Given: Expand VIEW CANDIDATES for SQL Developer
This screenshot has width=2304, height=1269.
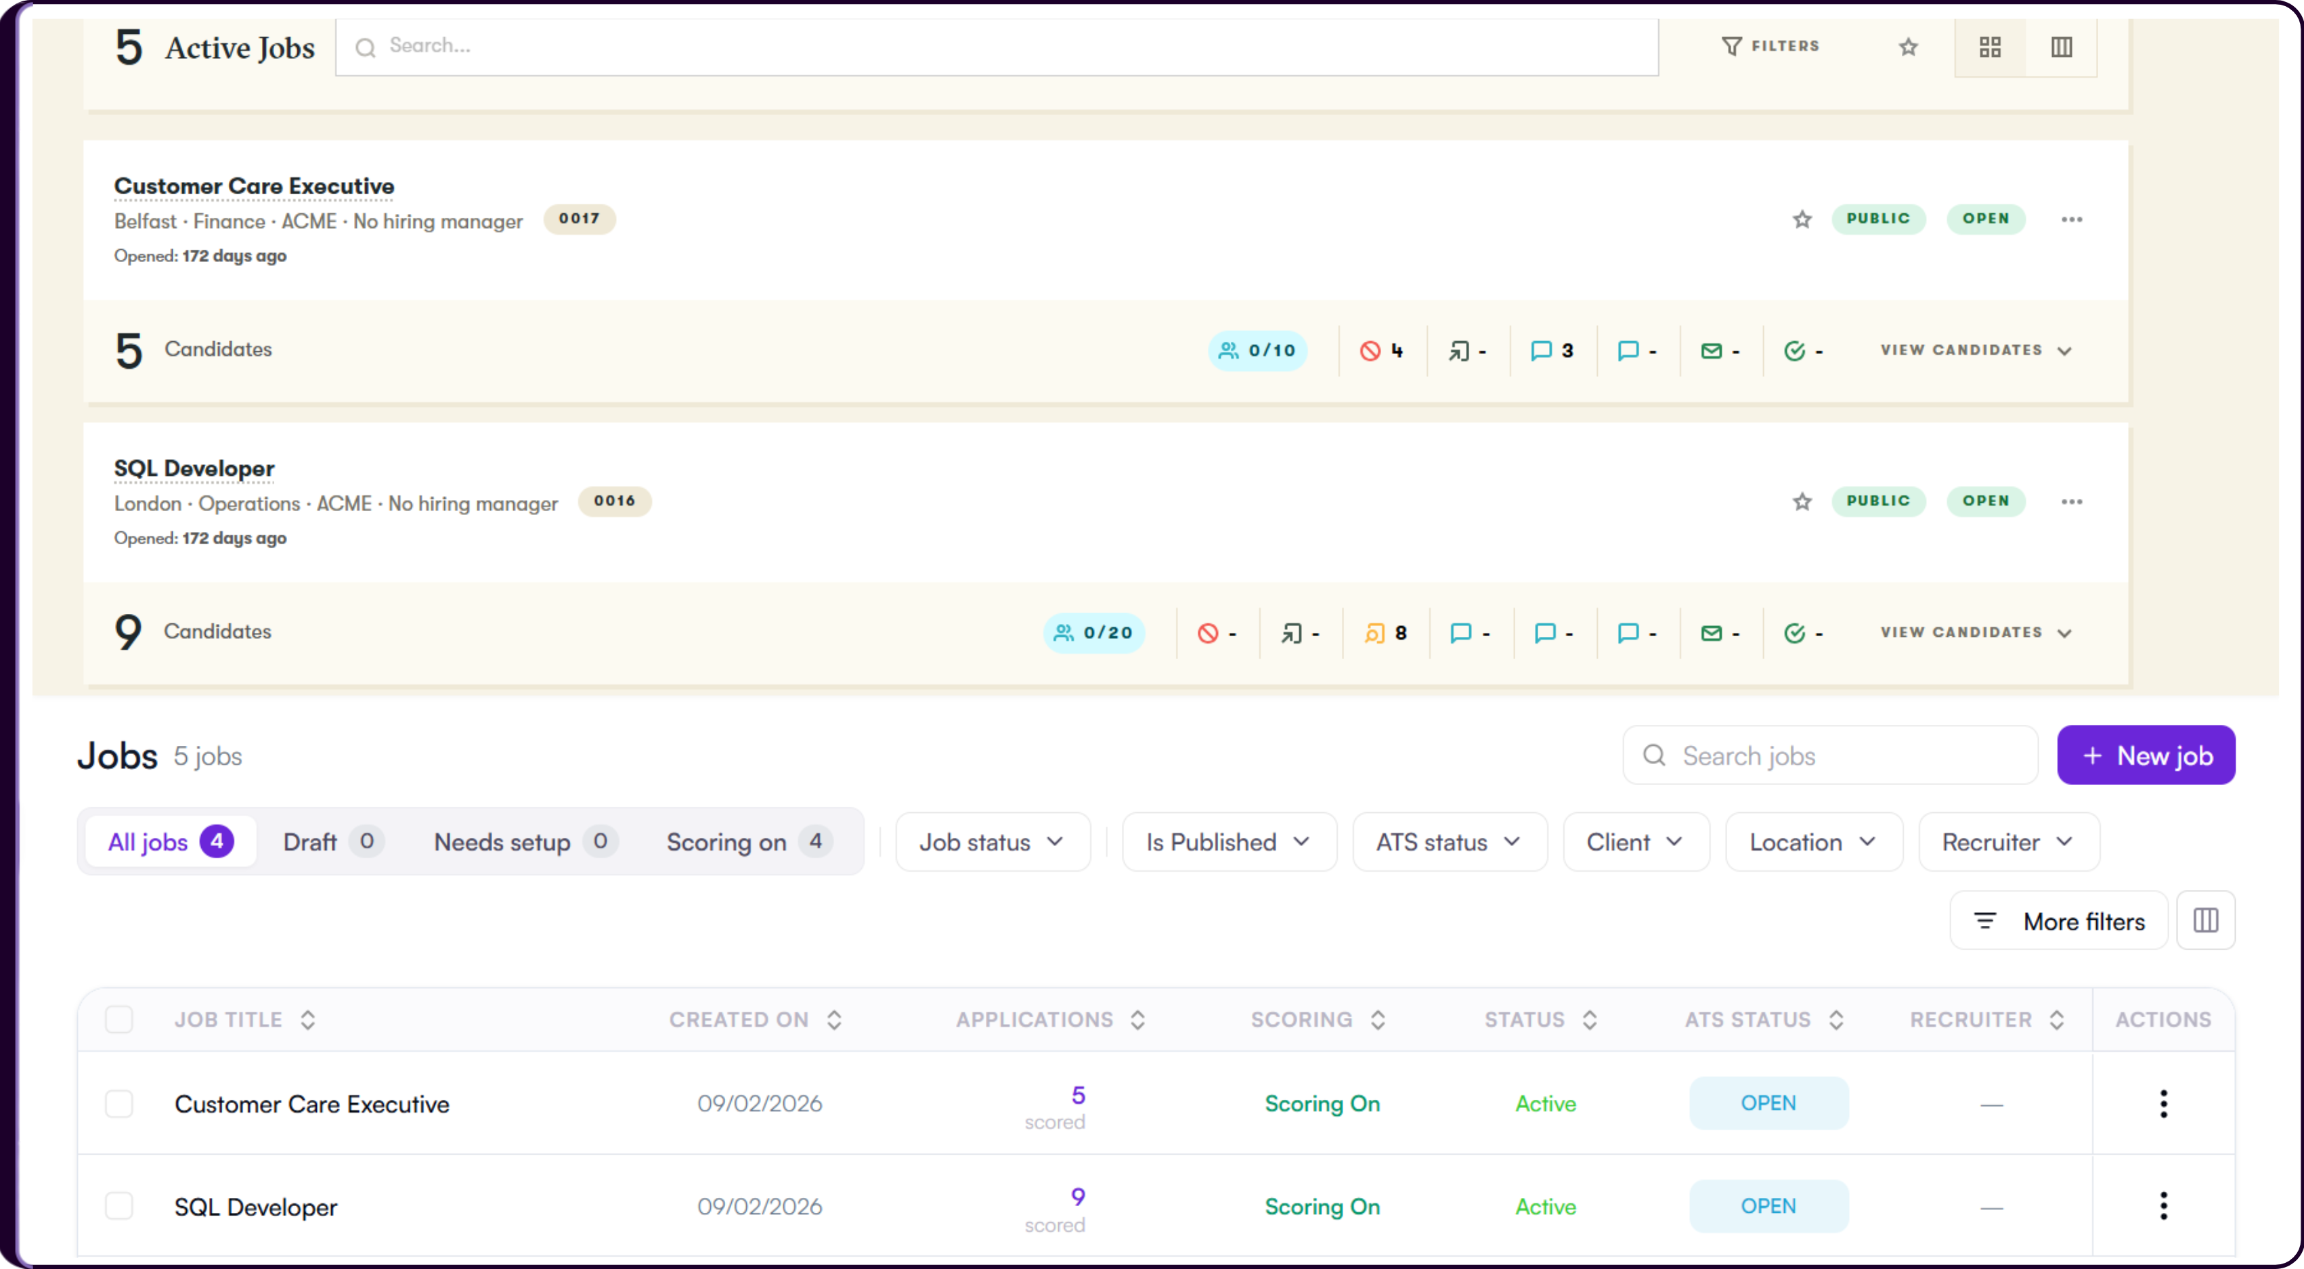Looking at the screenshot, I should click(x=1976, y=633).
